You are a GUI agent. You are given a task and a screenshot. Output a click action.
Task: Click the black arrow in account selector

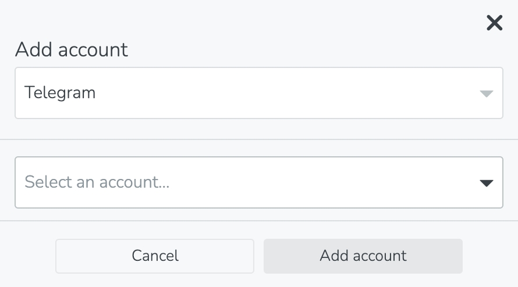[487, 183]
